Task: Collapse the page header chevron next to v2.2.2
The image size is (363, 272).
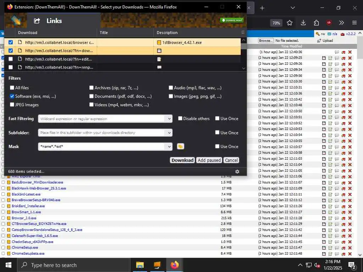Action: point(360,33)
